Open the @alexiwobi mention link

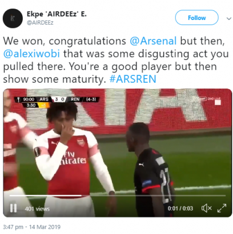[31, 54]
